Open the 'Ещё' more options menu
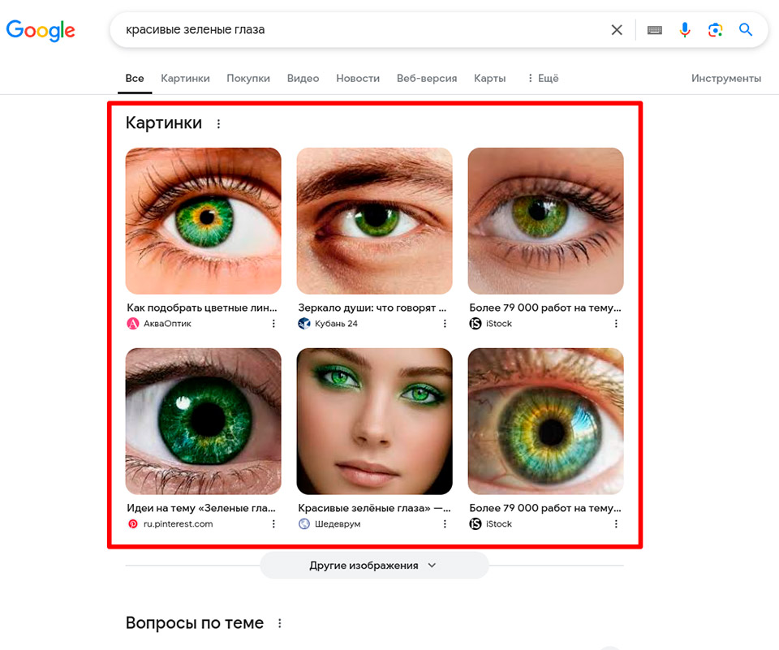The width and height of the screenshot is (779, 650). coord(543,78)
